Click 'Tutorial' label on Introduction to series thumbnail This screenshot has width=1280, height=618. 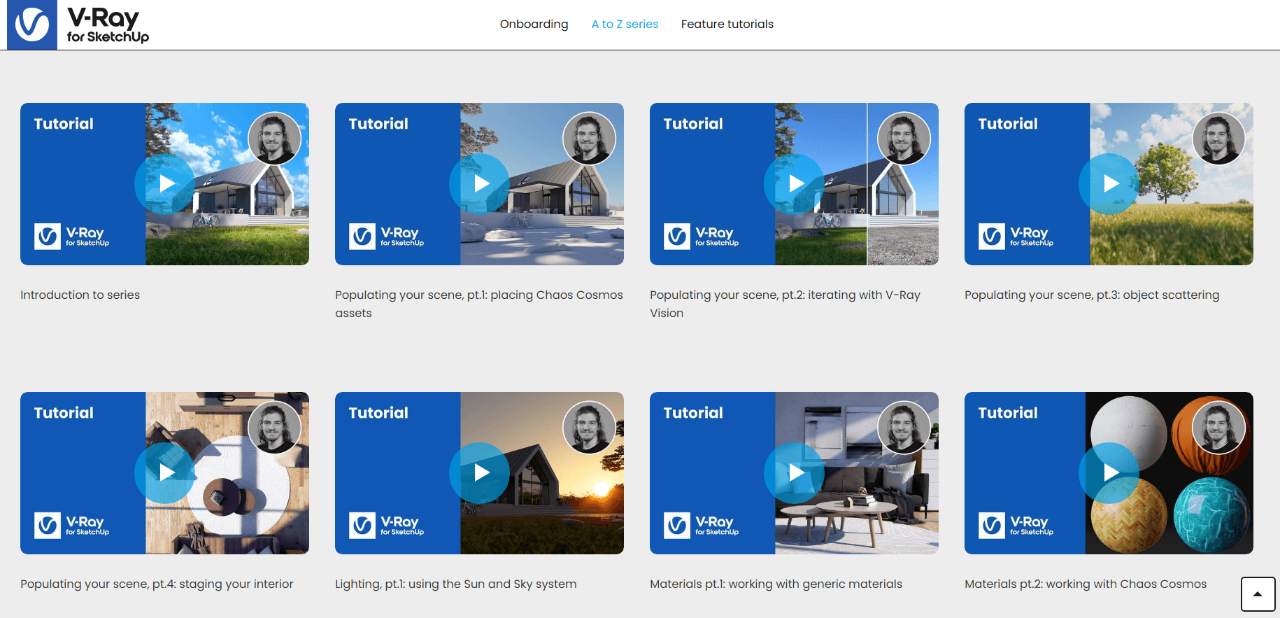click(64, 124)
